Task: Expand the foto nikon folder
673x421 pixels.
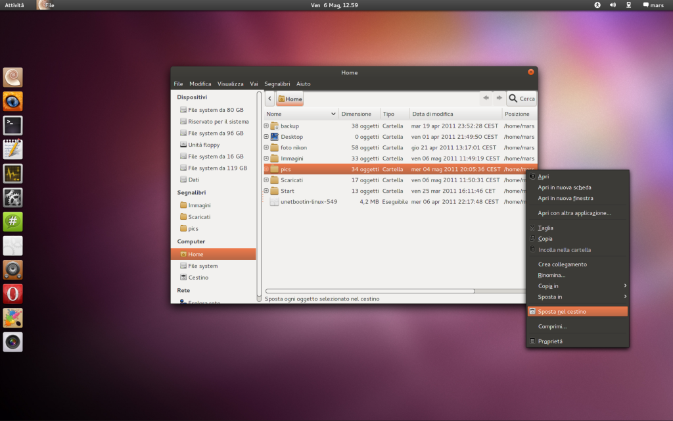Action: (x=266, y=147)
